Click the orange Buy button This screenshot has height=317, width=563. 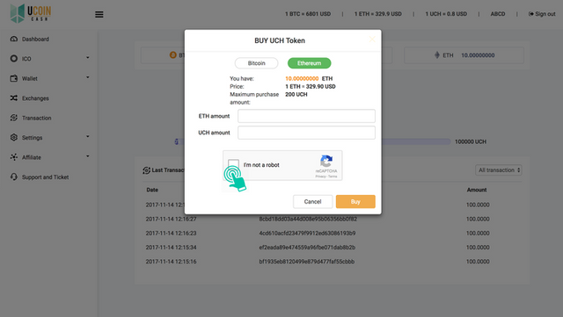click(355, 202)
